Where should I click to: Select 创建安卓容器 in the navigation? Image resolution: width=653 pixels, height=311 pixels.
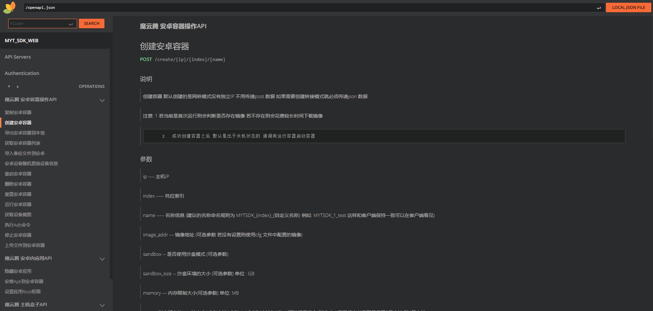coord(18,122)
